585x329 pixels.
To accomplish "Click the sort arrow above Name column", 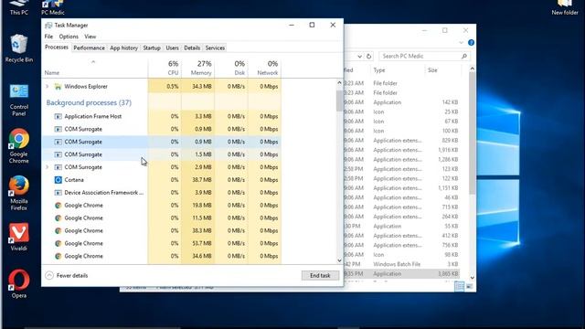I will pyautogui.click(x=93, y=62).
